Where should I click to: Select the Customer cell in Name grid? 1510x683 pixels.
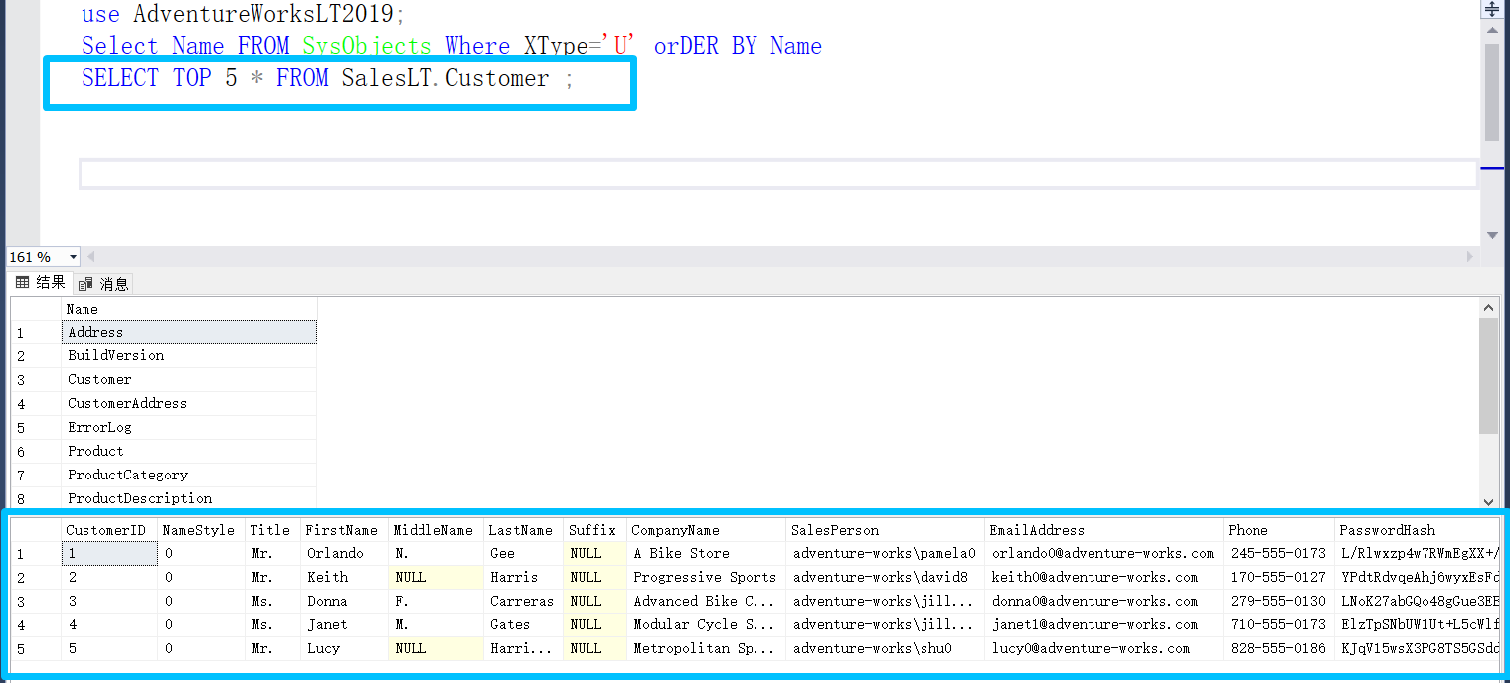(189, 379)
